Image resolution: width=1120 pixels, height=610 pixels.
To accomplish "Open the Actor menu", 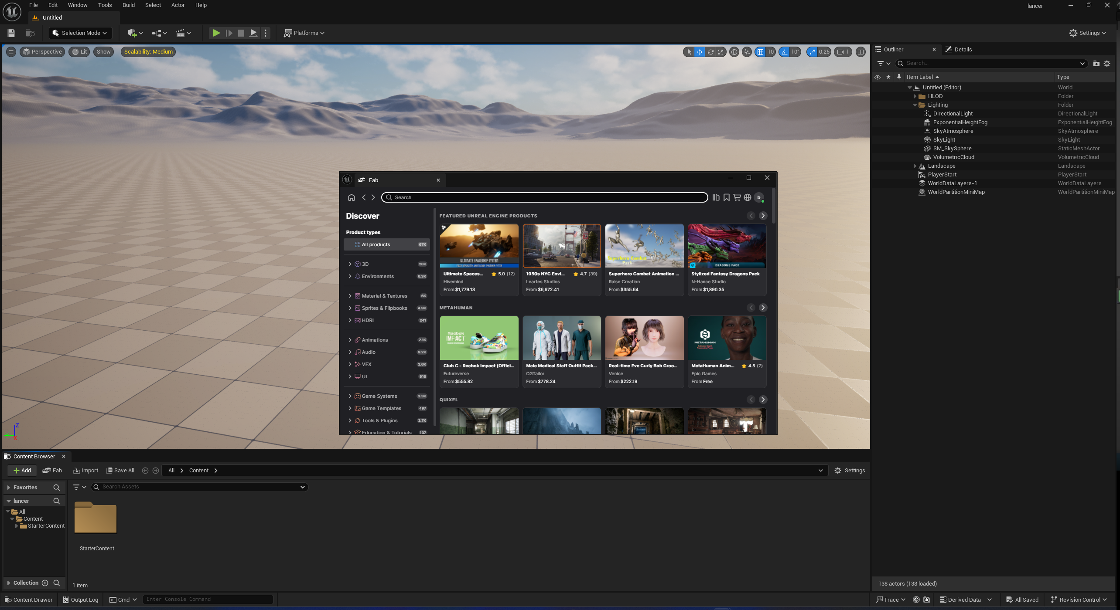I will pyautogui.click(x=178, y=5).
